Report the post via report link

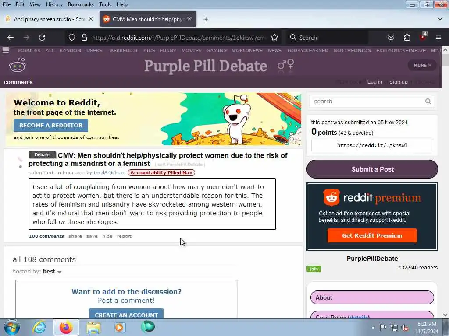pyautogui.click(x=124, y=236)
